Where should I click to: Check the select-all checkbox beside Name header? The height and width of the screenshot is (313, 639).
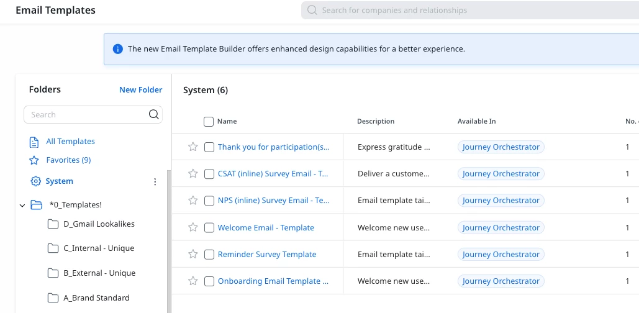click(x=209, y=122)
